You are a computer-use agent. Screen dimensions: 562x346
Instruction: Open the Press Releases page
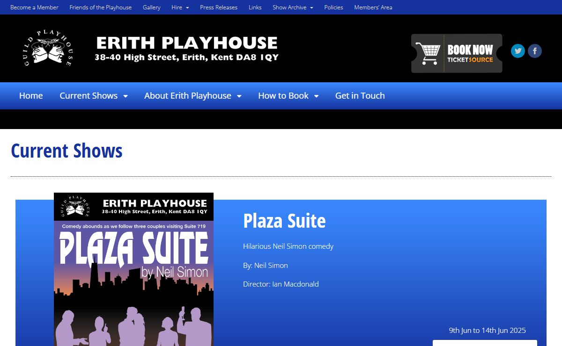point(219,7)
